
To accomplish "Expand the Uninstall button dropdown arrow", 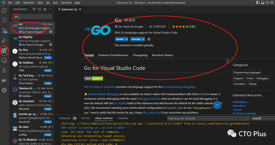I will (143, 39).
